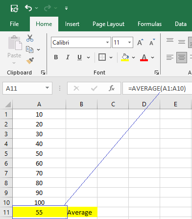This screenshot has width=192, height=219.
Task: Apply red Font Color A
Action: click(144, 57)
